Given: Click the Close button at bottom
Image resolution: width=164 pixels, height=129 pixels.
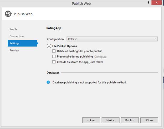Looking at the screenshot, I should coord(149,120).
